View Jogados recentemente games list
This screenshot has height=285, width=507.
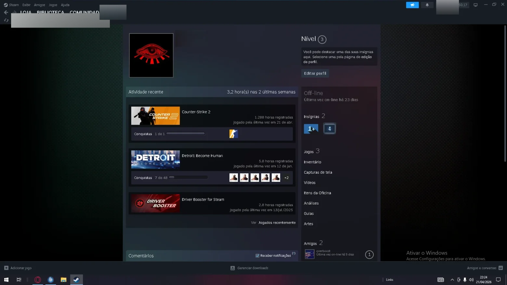277,222
